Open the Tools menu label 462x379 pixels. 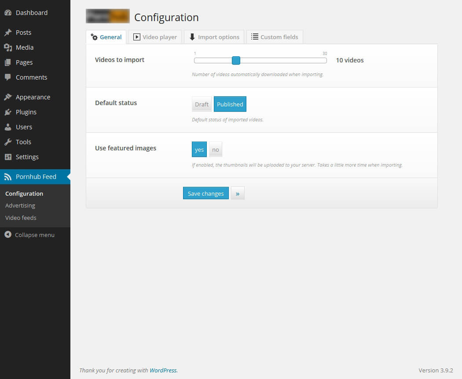click(23, 142)
